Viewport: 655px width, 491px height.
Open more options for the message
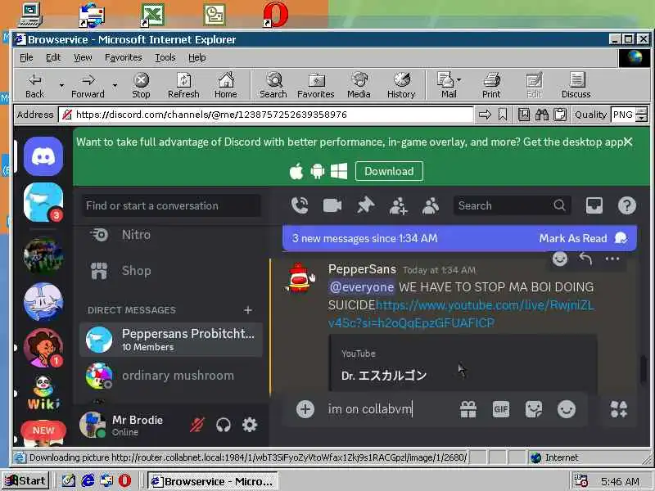pyautogui.click(x=612, y=259)
